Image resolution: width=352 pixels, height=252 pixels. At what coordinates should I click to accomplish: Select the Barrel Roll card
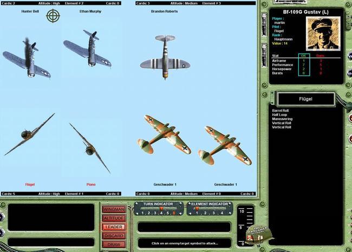280,111
